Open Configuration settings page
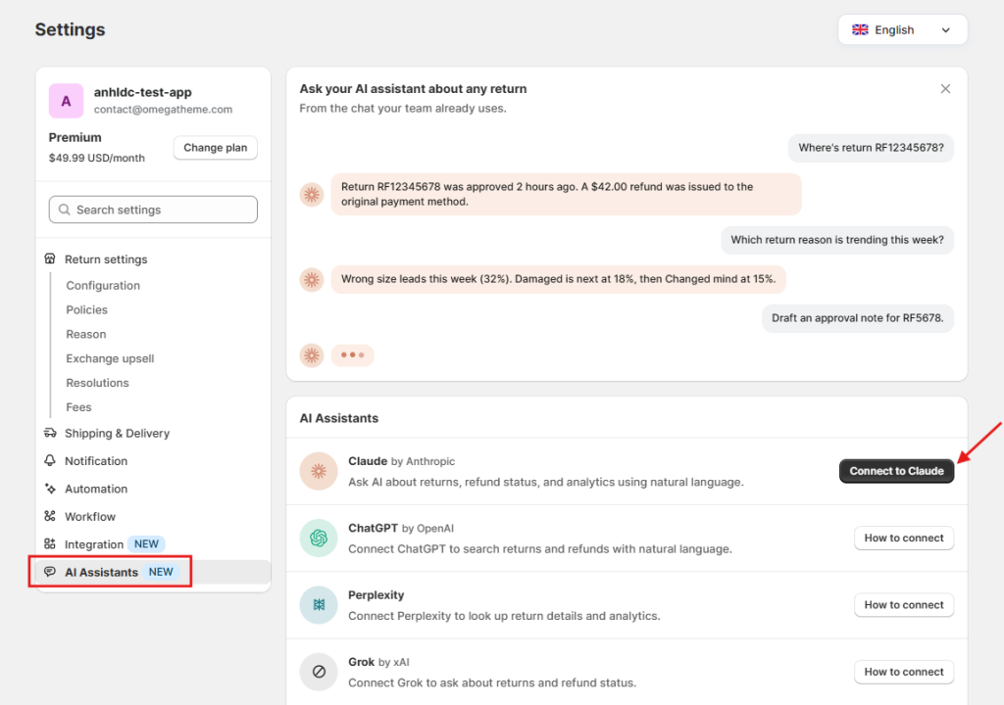Viewport: 1004px width, 705px height. (x=103, y=285)
